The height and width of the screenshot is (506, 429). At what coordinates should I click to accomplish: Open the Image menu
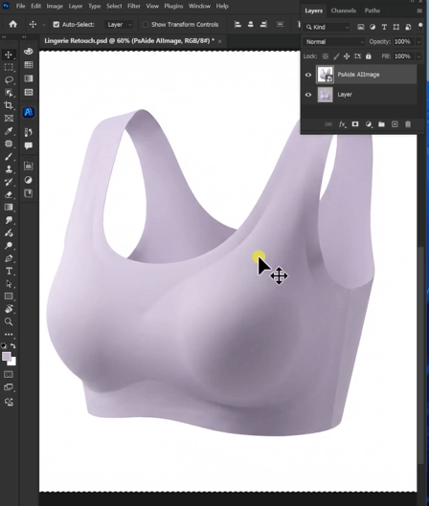55,6
